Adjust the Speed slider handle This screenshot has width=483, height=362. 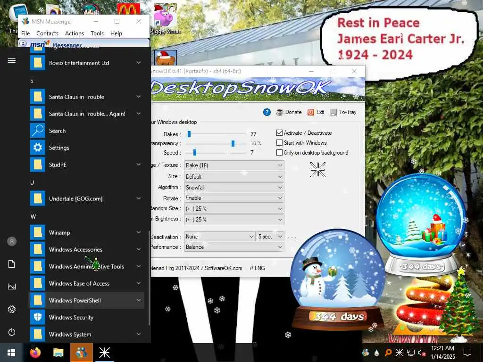click(x=195, y=152)
